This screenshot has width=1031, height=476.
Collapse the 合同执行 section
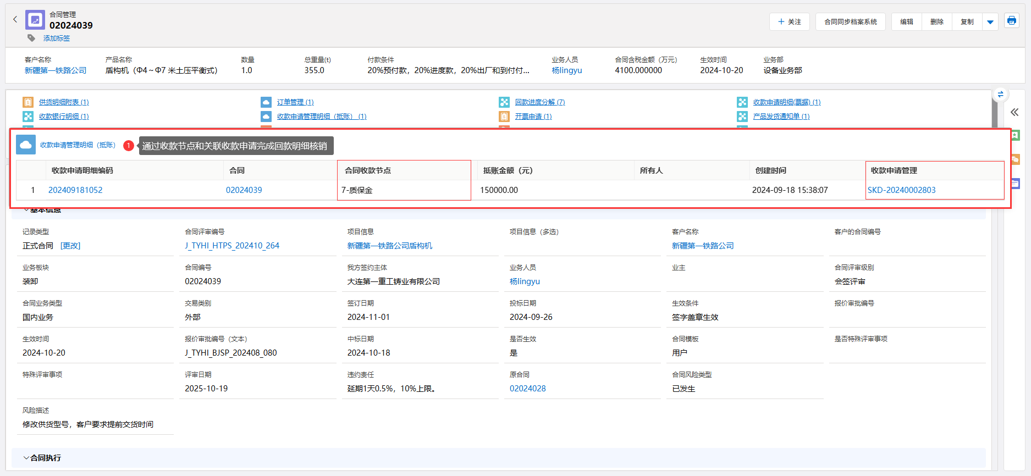26,458
